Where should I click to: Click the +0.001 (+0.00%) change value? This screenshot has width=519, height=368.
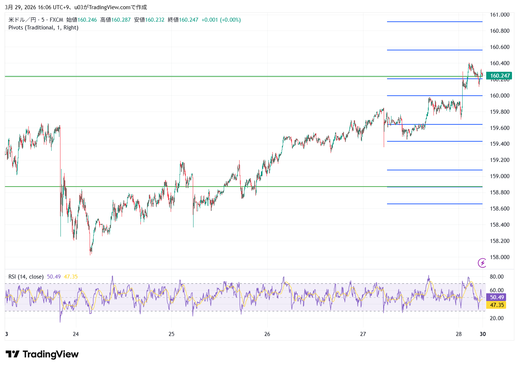point(221,20)
